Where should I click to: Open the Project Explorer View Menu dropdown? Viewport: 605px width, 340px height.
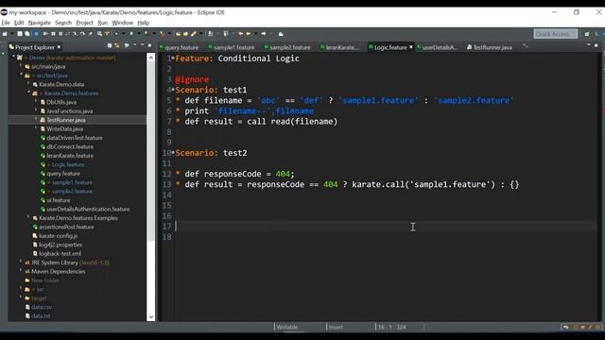[134, 45]
